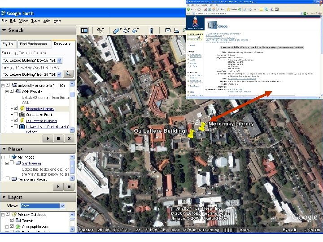
Task: Click the magnifier search button in Directions
Action: (68, 74)
